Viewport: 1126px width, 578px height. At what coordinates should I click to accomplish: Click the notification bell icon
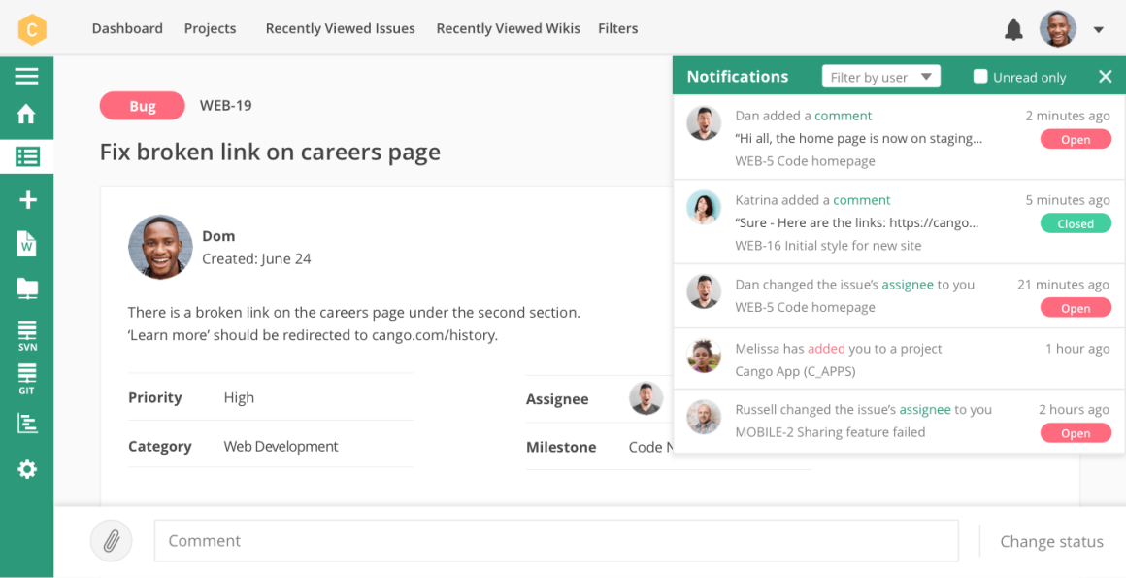(1013, 29)
